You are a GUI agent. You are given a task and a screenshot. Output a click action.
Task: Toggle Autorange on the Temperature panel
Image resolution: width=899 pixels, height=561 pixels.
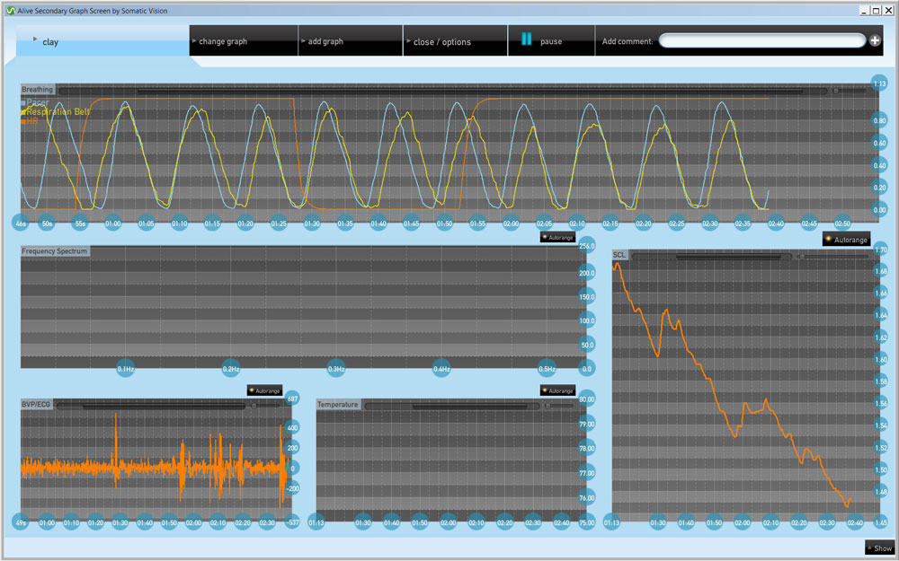click(x=557, y=390)
